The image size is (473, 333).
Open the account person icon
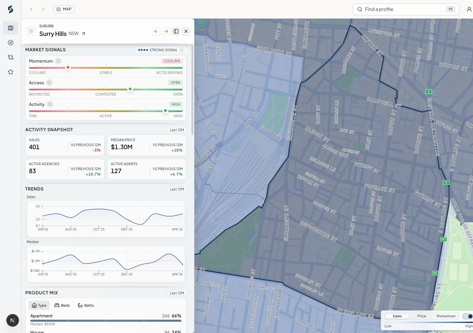469,9
